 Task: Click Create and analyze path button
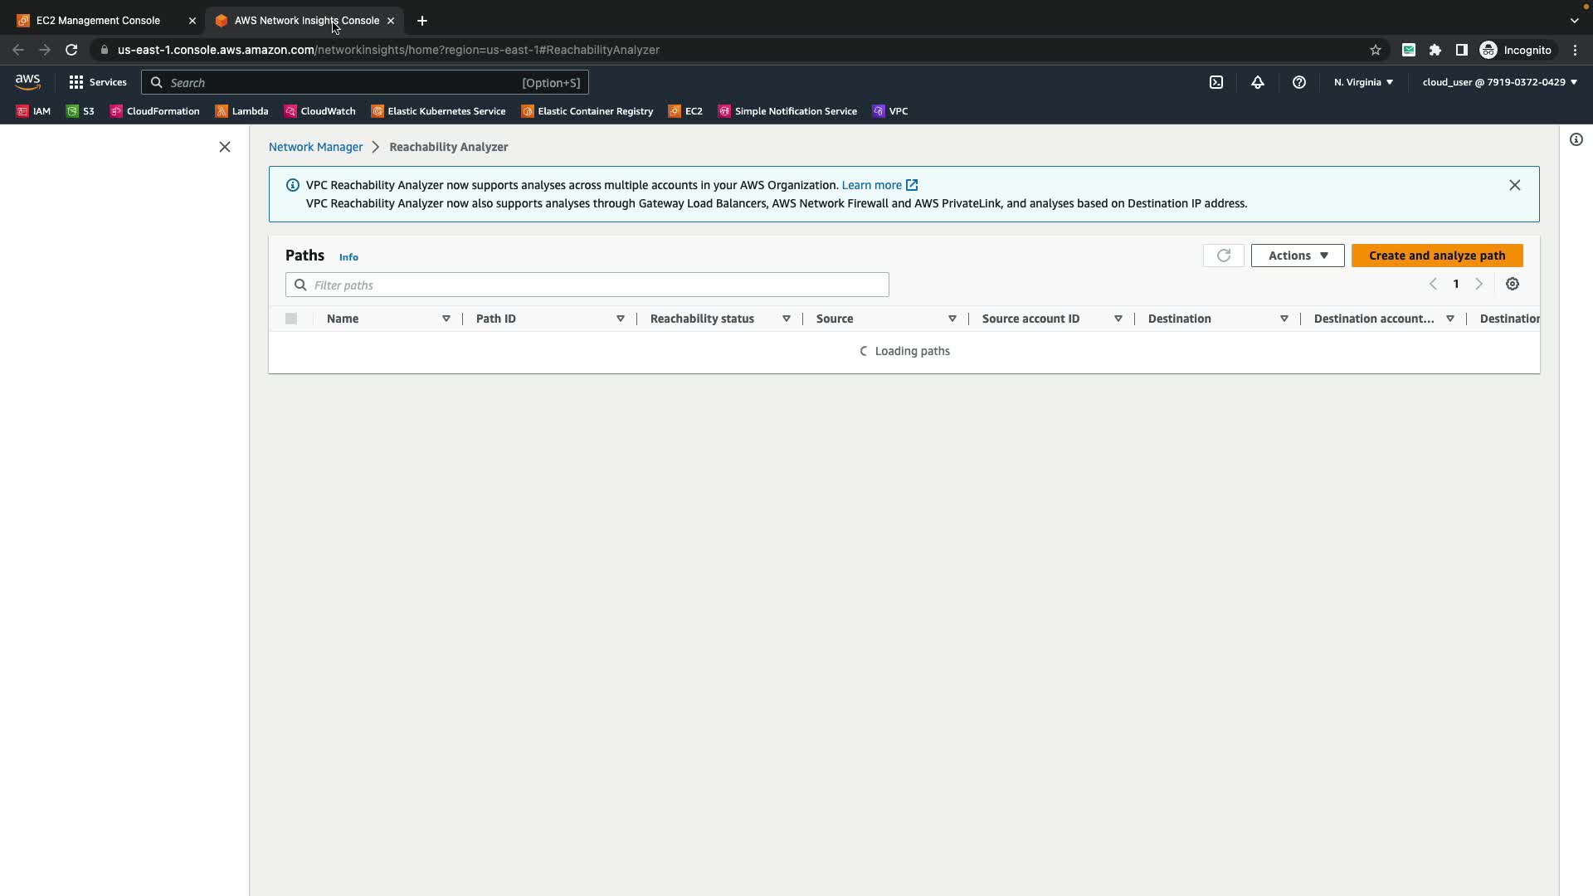point(1436,256)
